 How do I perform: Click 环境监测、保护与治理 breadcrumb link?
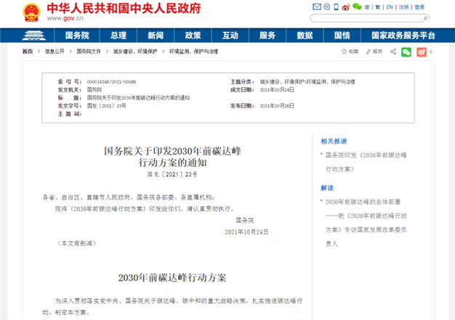pos(193,52)
